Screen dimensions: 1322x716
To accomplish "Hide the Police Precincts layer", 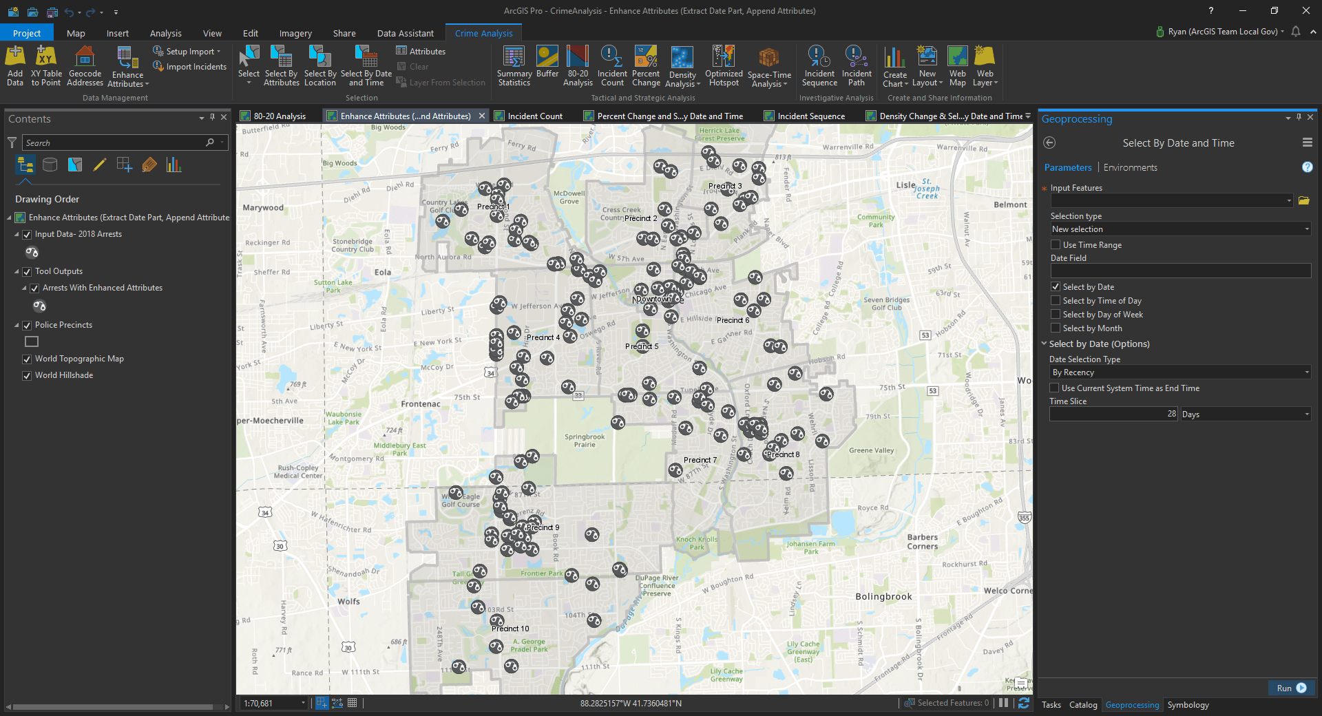I will [x=27, y=325].
